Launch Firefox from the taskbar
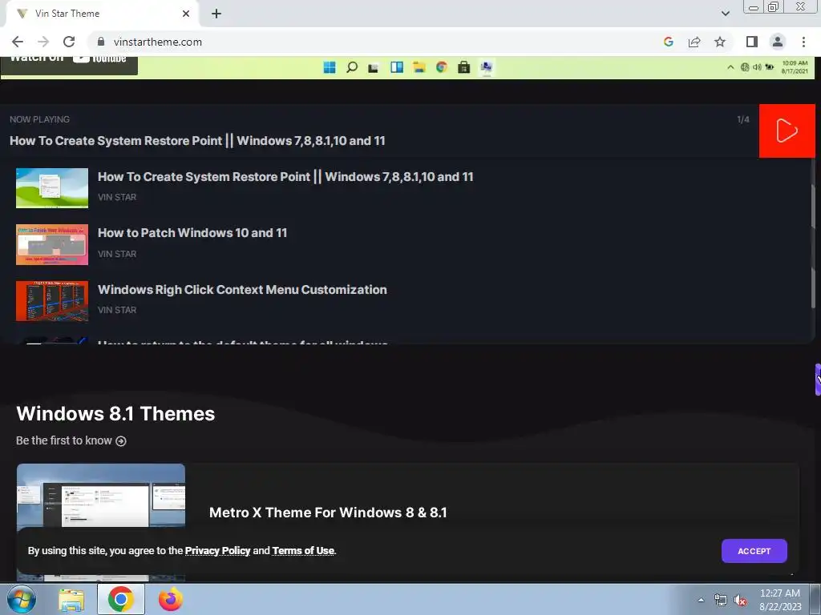 [170, 599]
